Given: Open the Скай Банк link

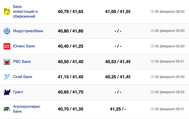Looking at the screenshot, I should tap(22, 77).
